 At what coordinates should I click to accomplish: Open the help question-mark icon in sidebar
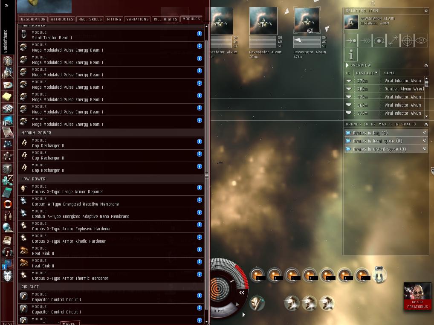pos(8,264)
